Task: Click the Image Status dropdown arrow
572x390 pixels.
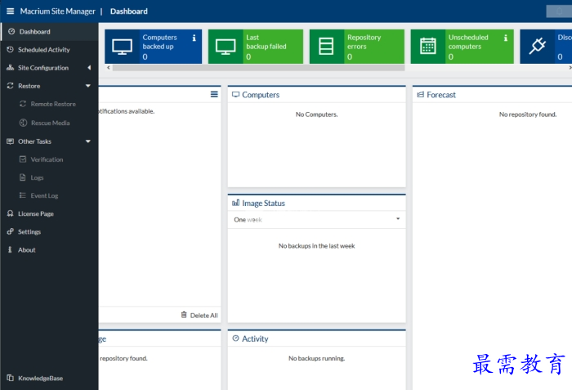Action: coord(398,219)
